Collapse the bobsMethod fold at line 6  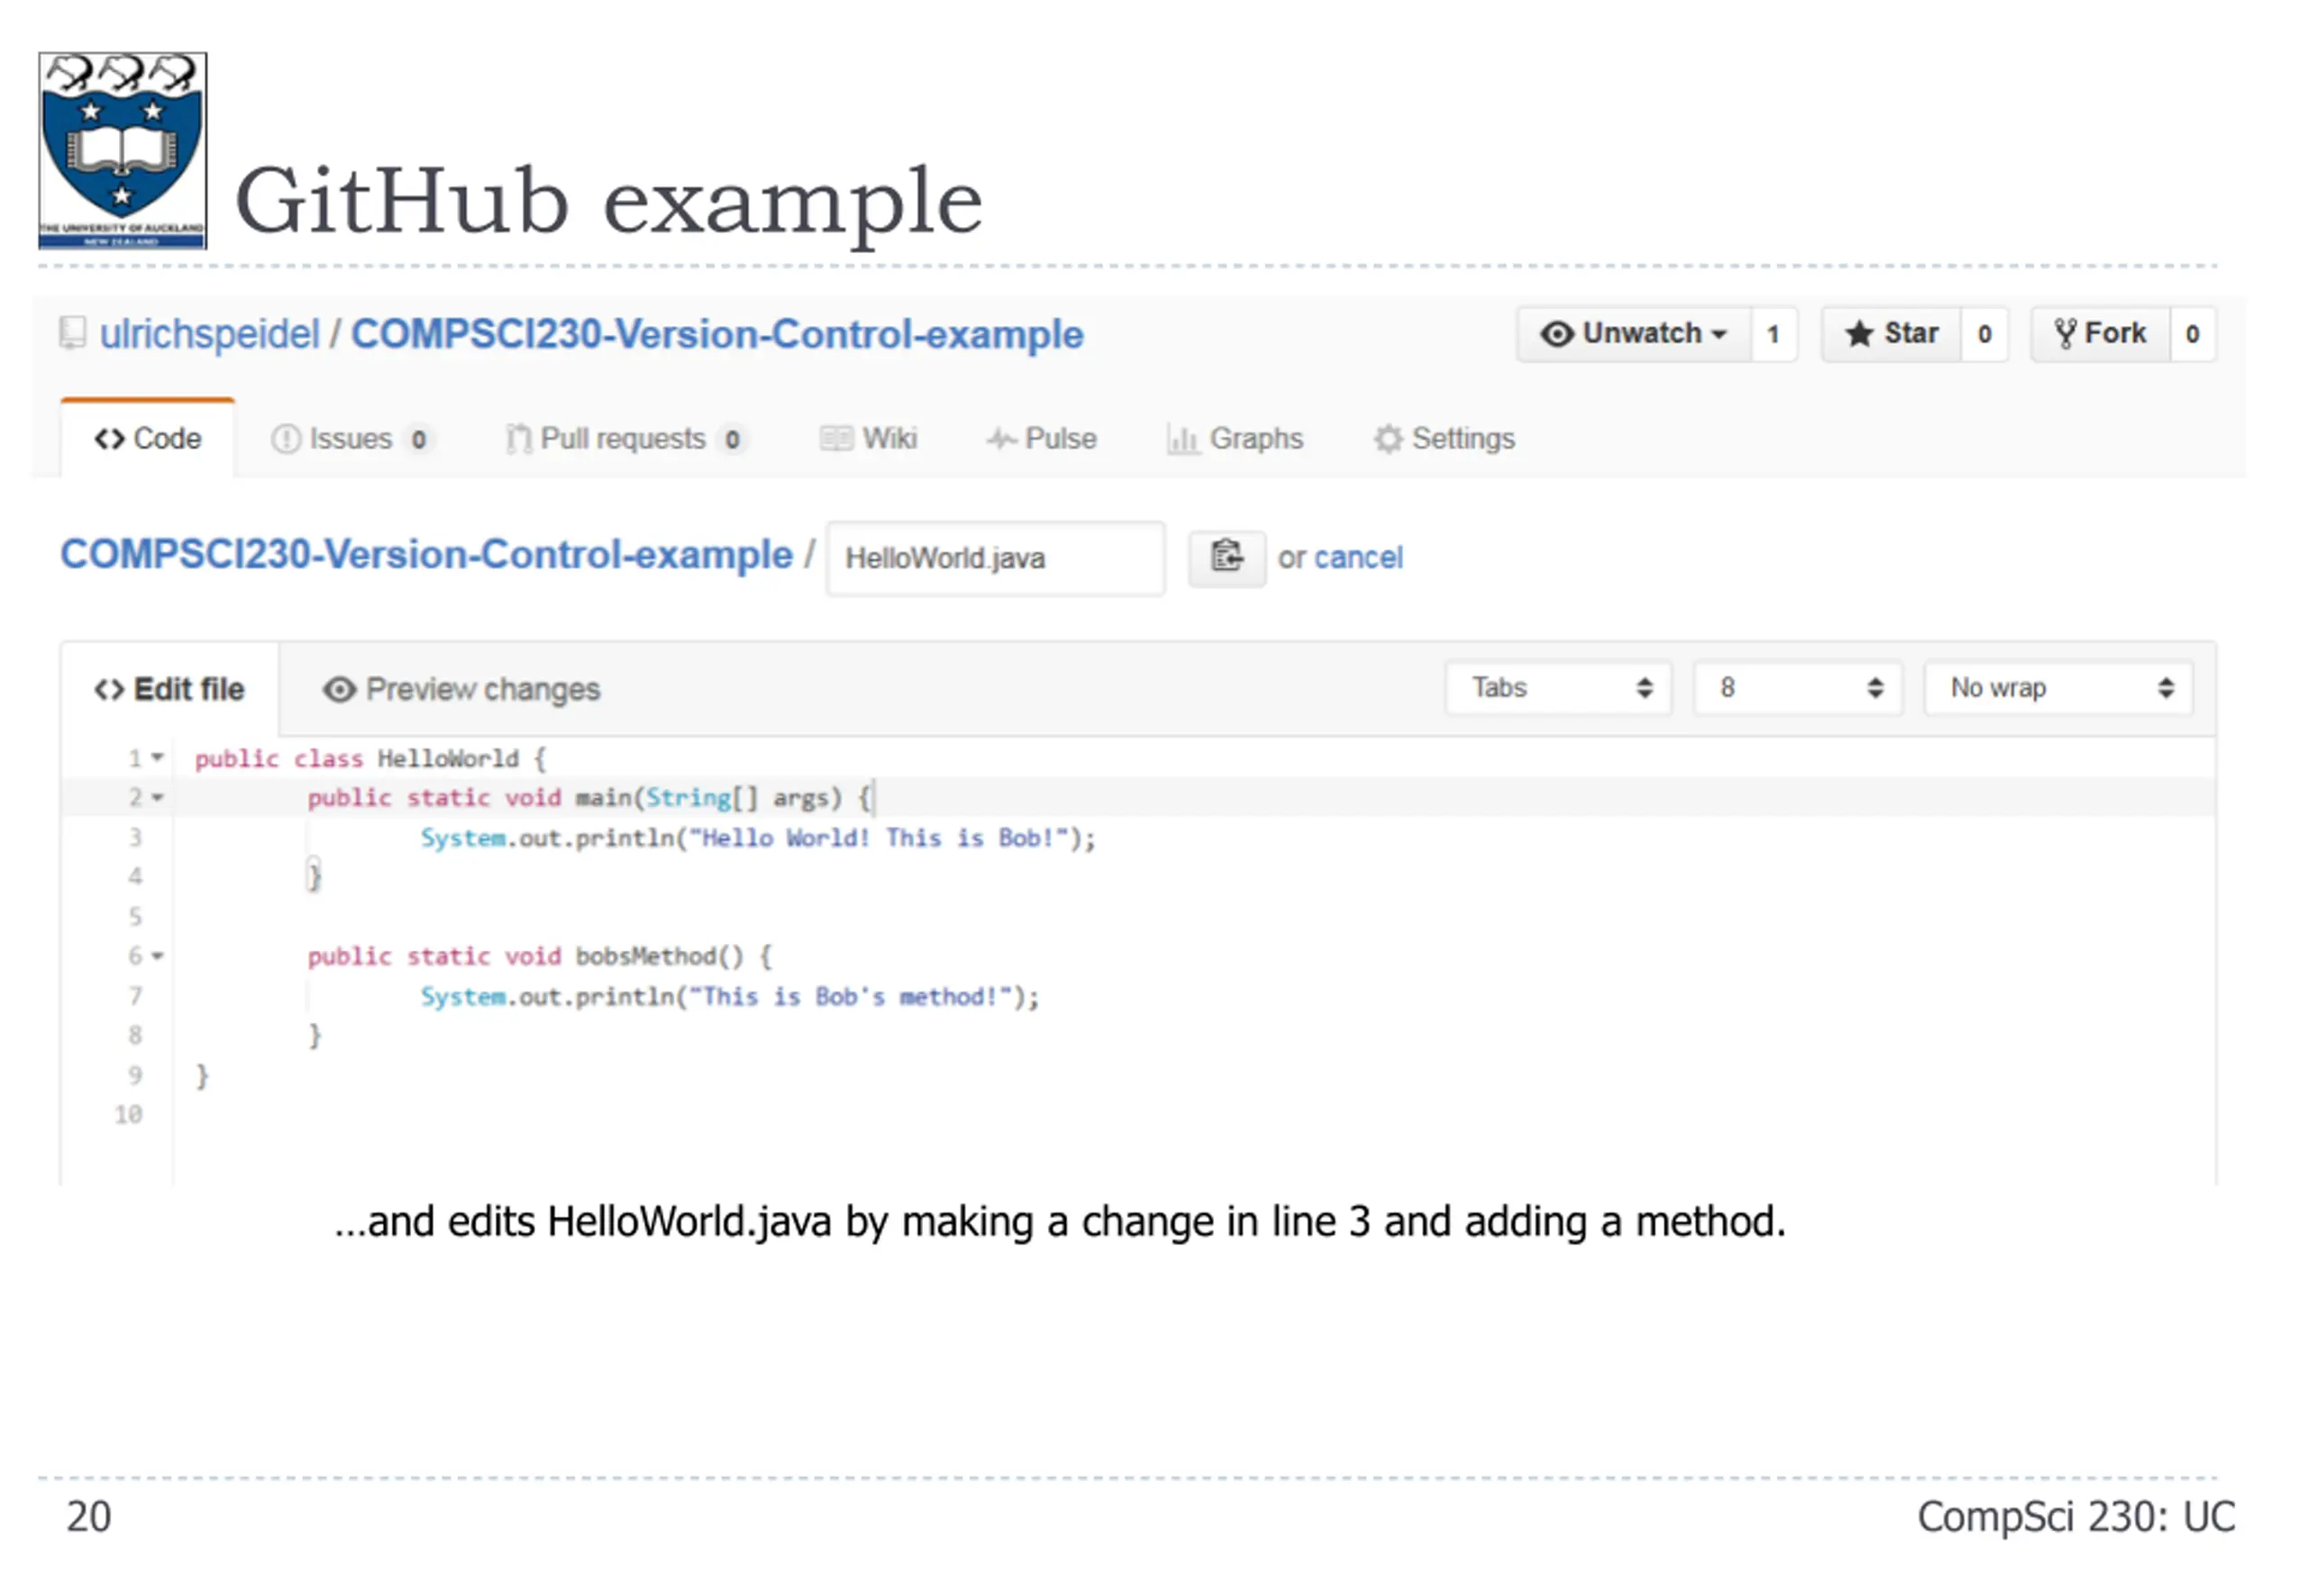point(157,956)
